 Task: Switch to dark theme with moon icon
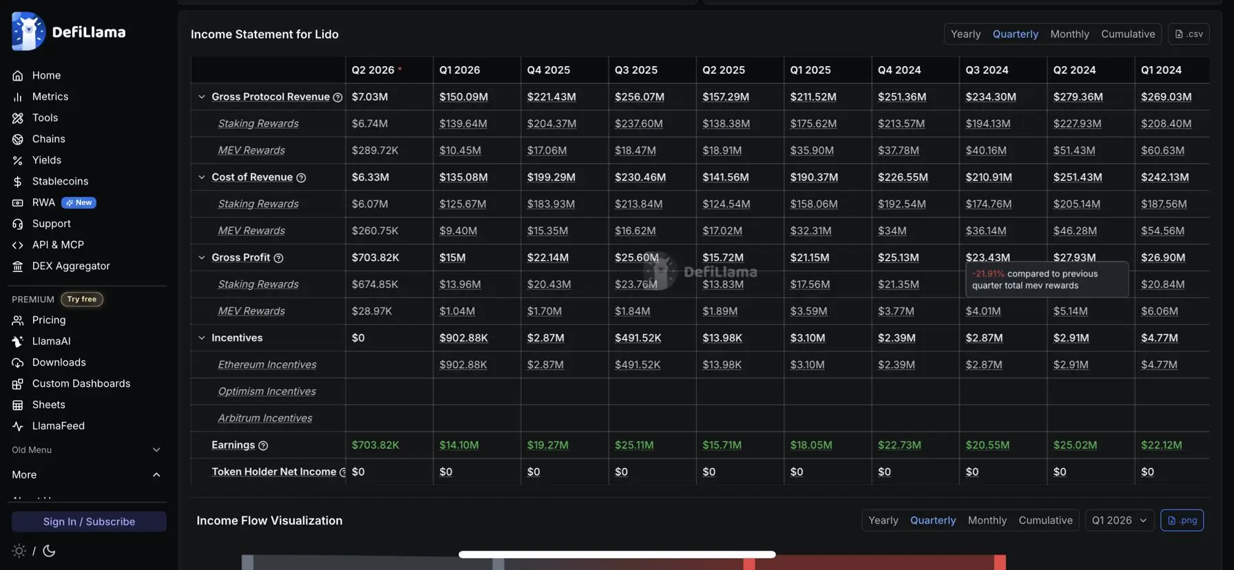point(49,551)
